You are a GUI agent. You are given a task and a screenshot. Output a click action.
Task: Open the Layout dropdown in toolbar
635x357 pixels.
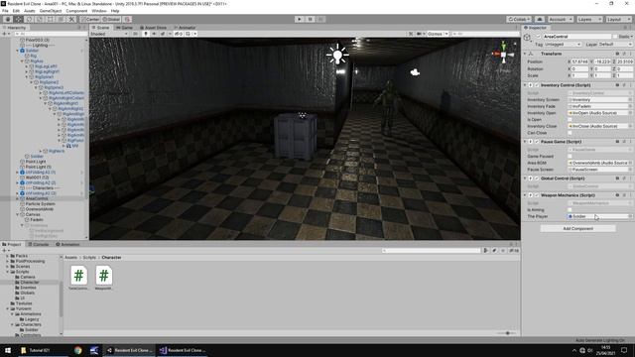(618, 19)
